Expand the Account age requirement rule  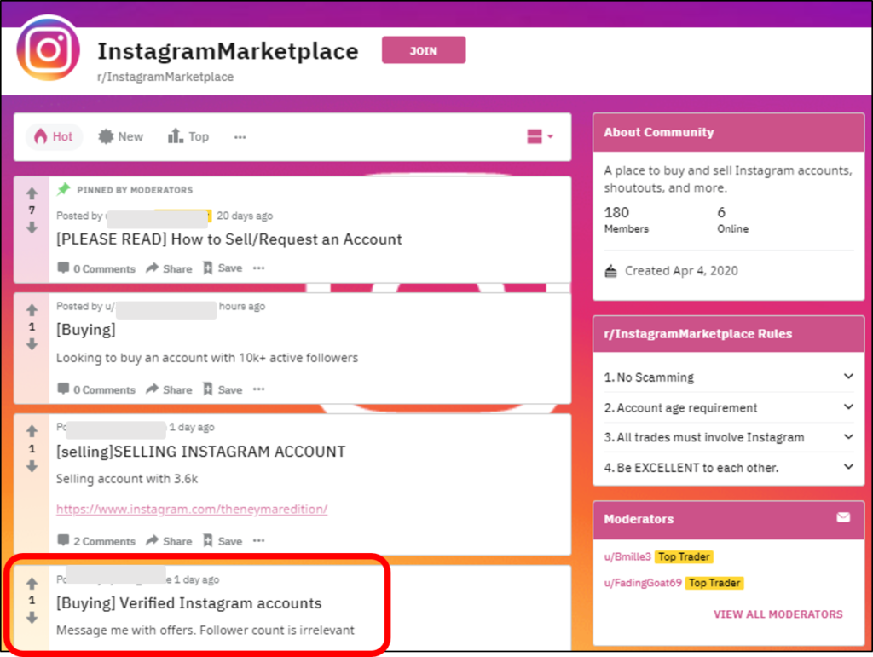[x=847, y=407]
